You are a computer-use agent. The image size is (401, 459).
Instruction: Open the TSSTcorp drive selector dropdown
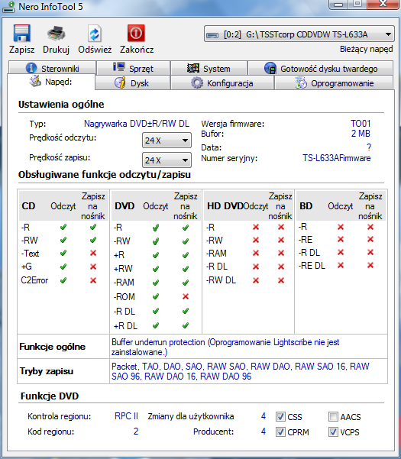click(x=299, y=34)
